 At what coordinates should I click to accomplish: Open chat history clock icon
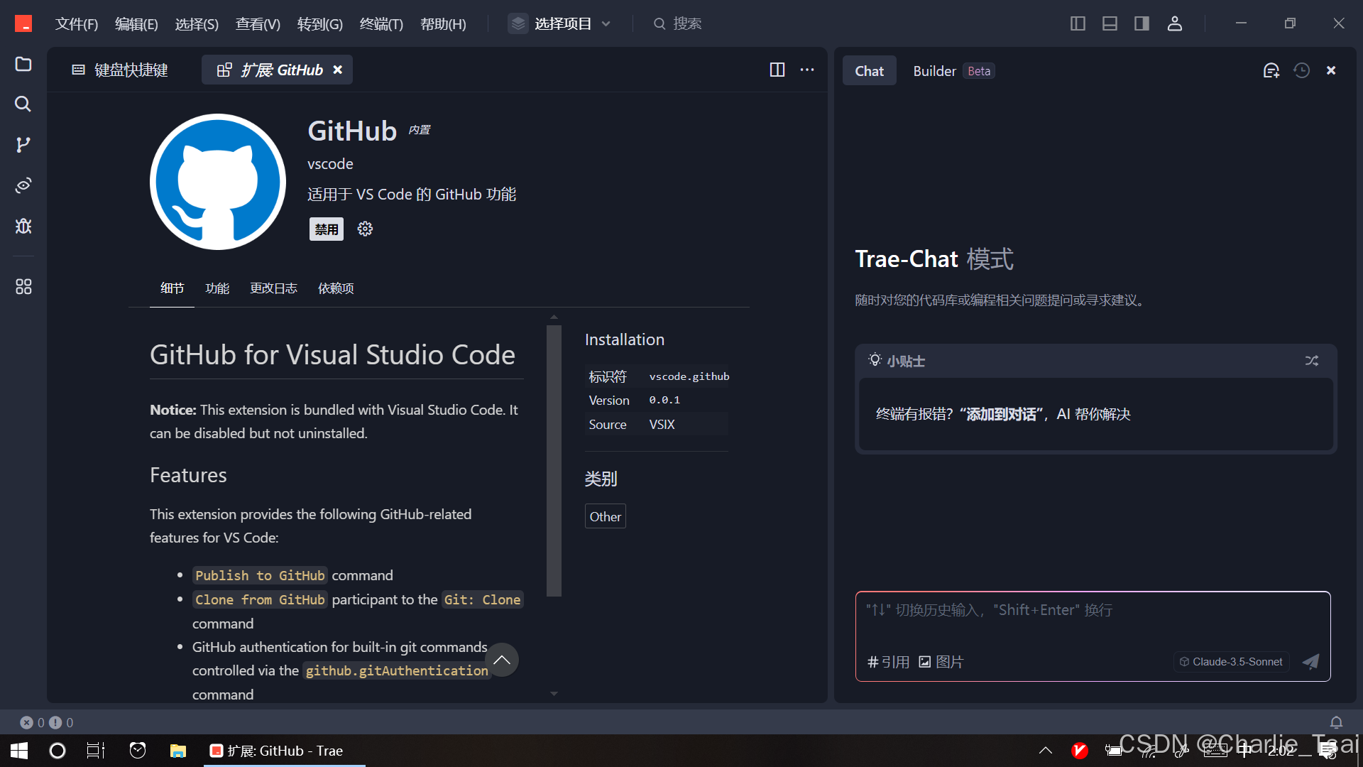(1301, 70)
